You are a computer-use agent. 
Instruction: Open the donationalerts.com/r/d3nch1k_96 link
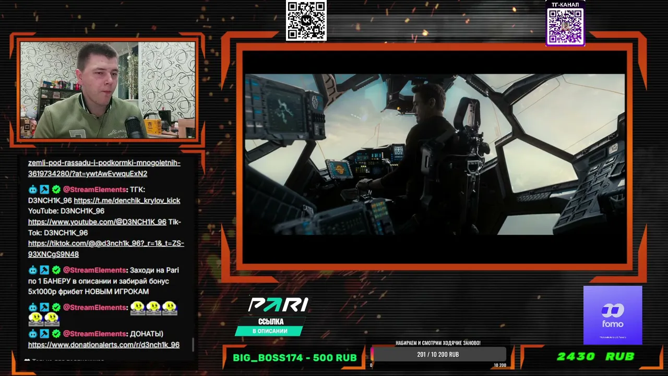[104, 345]
